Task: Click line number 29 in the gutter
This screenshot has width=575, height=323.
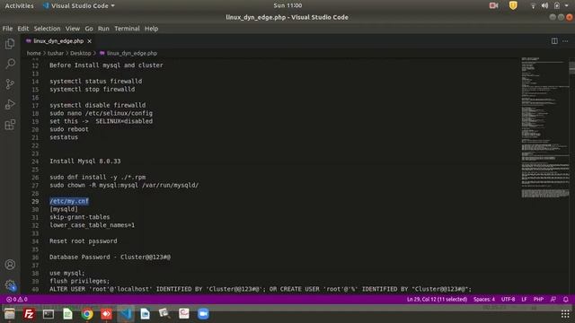Action: 35,201
